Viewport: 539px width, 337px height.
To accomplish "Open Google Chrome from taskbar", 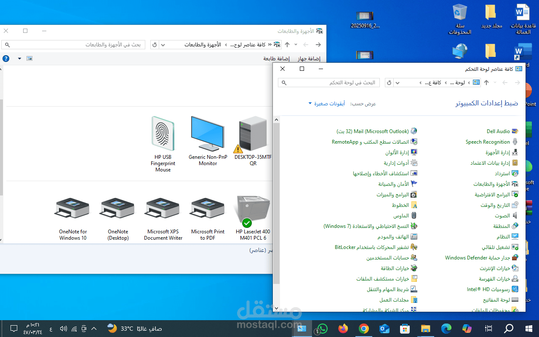I will coord(364,329).
